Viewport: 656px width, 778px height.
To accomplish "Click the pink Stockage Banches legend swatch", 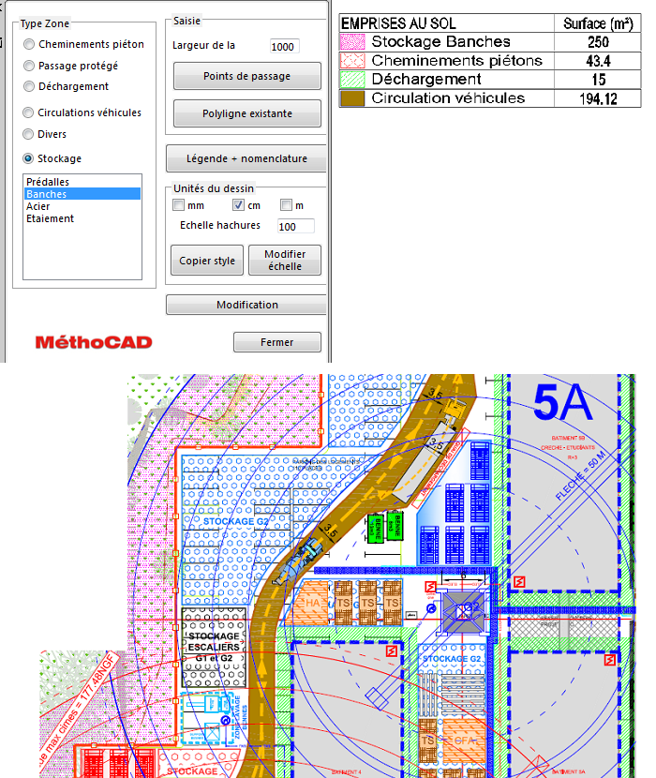I will 352,41.
